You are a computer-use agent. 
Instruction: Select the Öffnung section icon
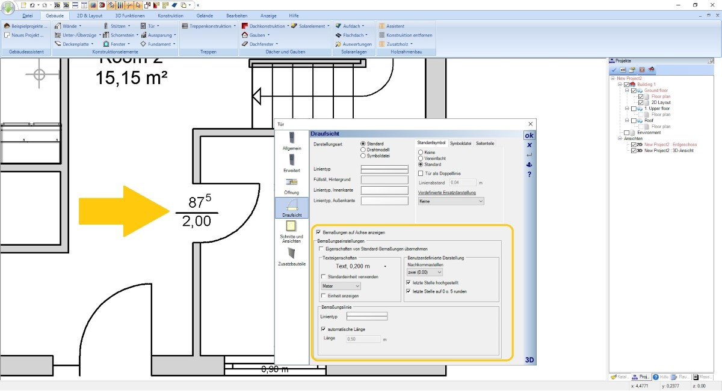pos(292,184)
